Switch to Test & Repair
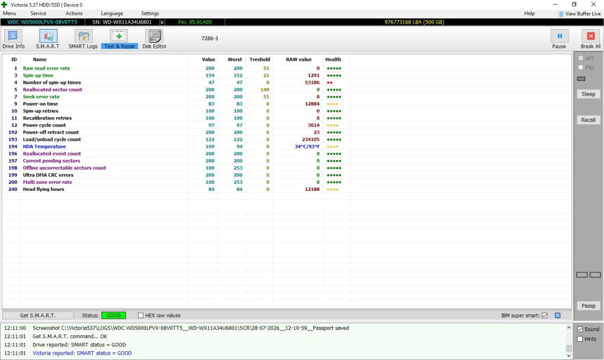This screenshot has height=360, width=604. (x=119, y=39)
